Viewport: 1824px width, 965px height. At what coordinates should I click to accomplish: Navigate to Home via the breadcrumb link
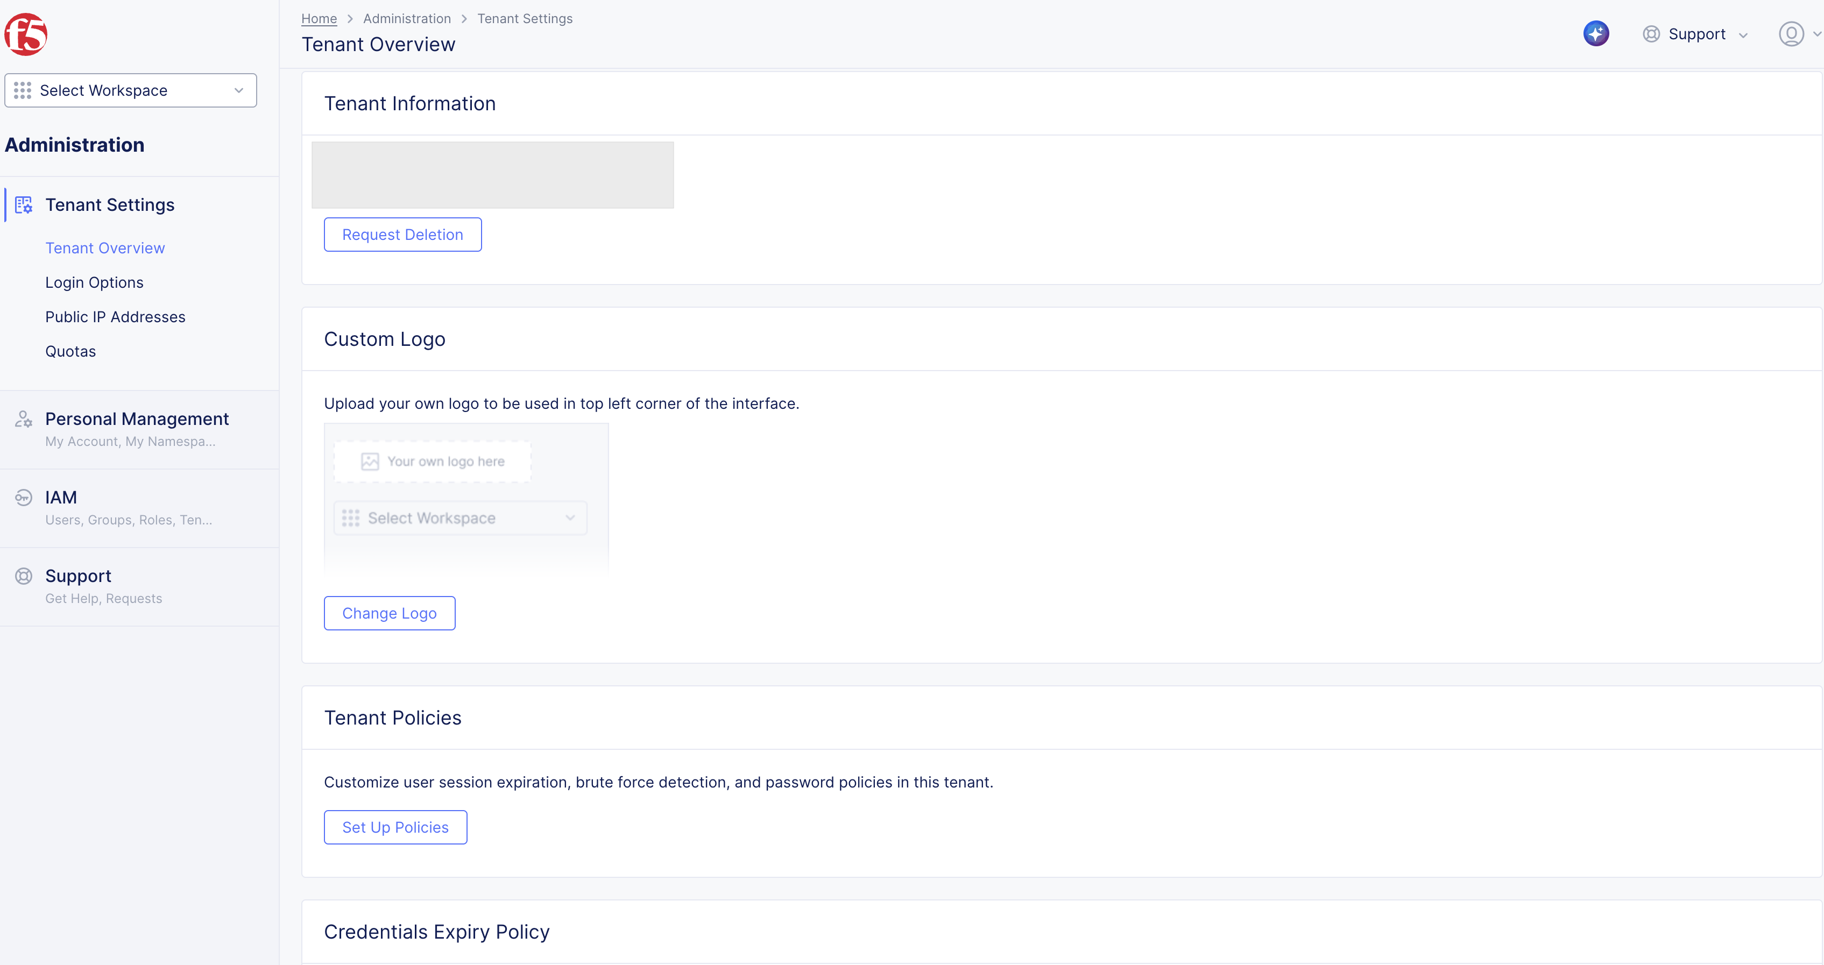(x=318, y=18)
